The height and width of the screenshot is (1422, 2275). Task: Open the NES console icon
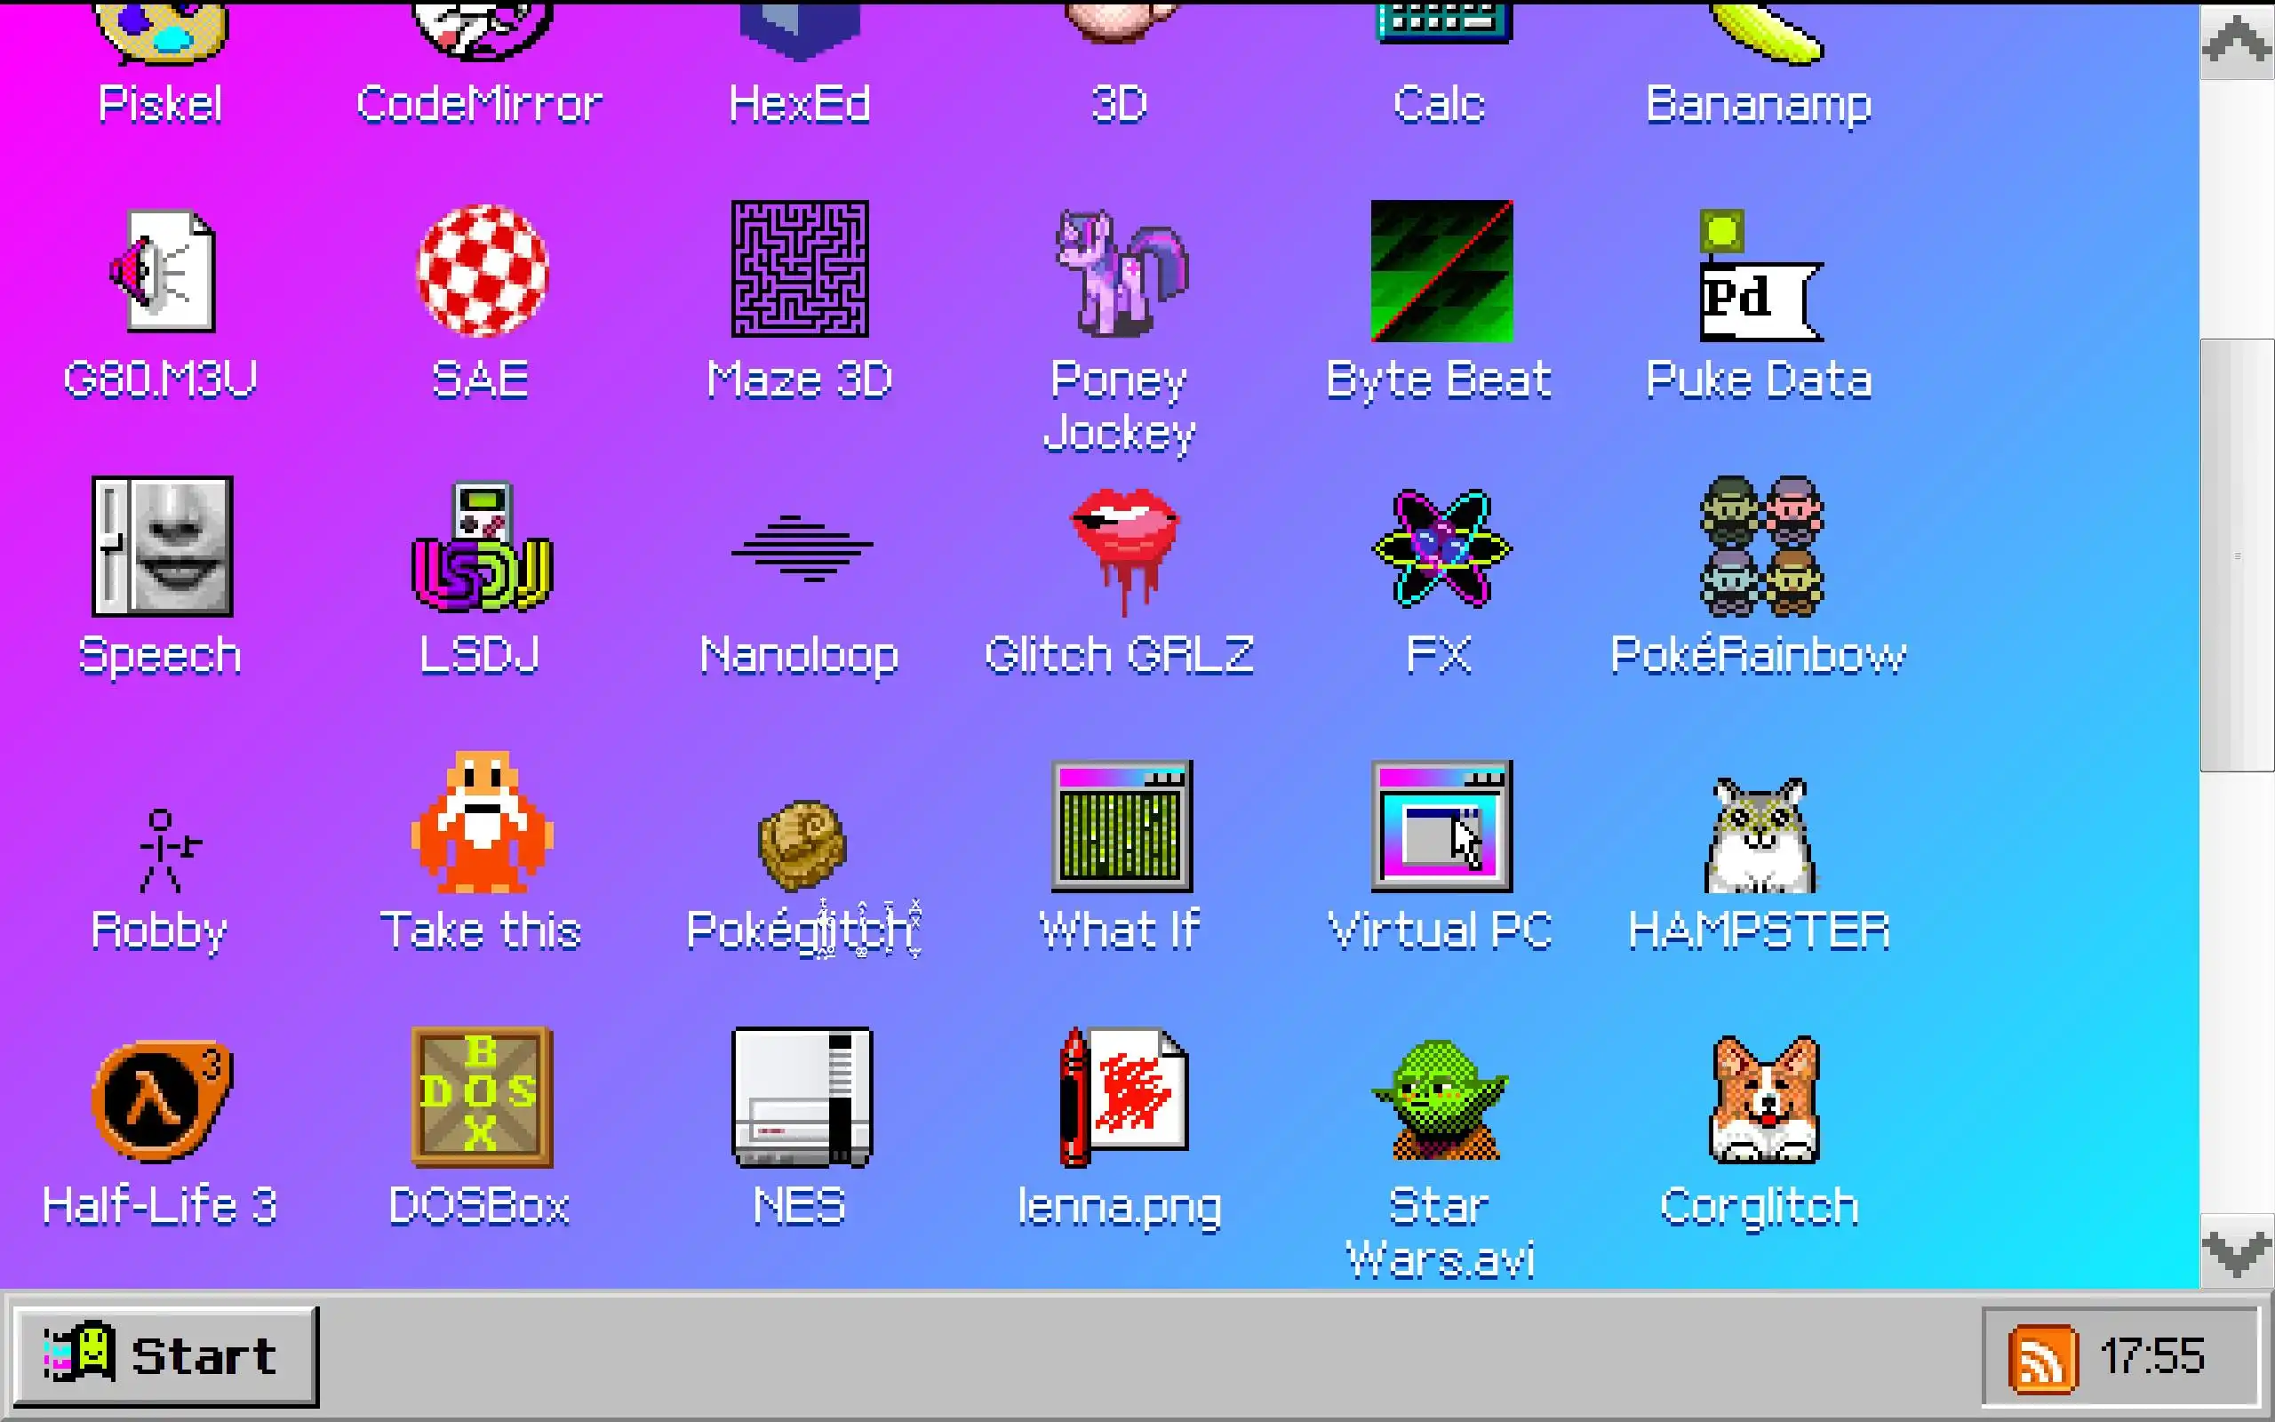coord(801,1097)
